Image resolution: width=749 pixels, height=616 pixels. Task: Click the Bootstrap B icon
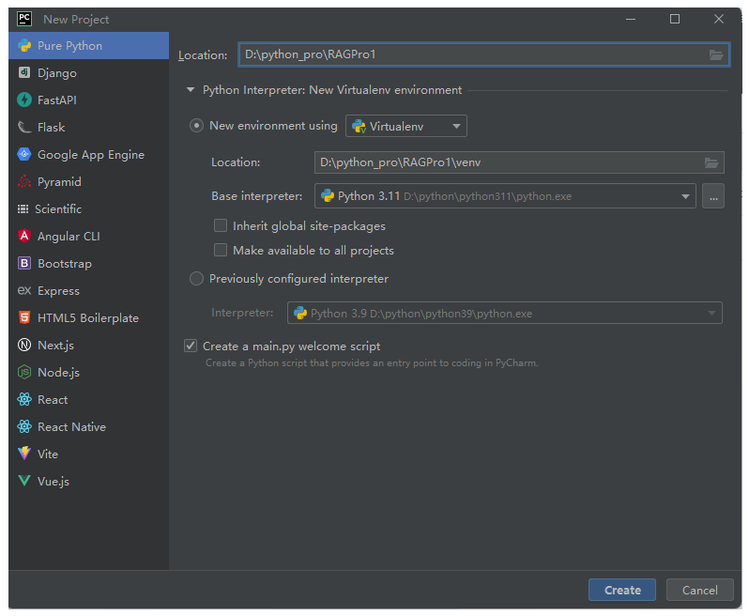pos(24,263)
